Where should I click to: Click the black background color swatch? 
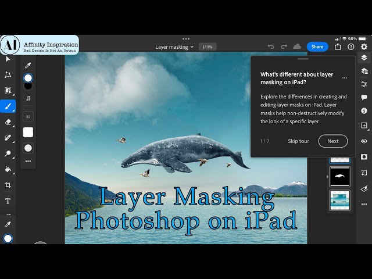[28, 87]
